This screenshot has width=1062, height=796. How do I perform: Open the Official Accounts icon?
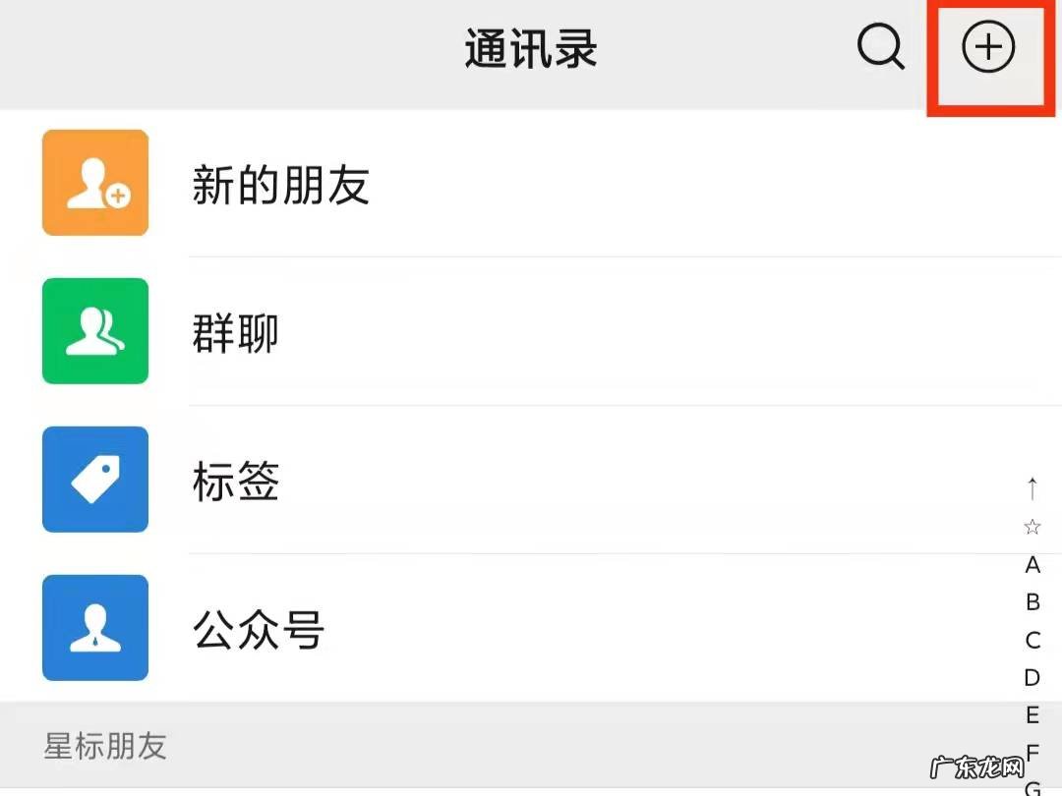(x=94, y=628)
